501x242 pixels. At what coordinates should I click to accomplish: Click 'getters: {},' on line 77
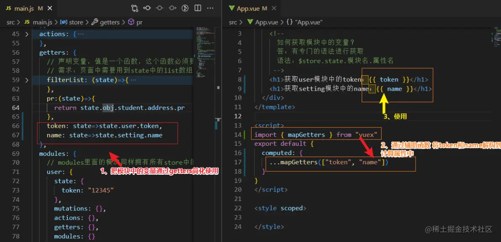(76, 227)
